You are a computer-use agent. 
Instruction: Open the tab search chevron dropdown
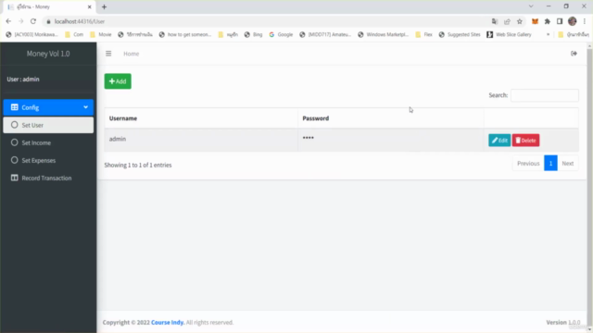531,6
